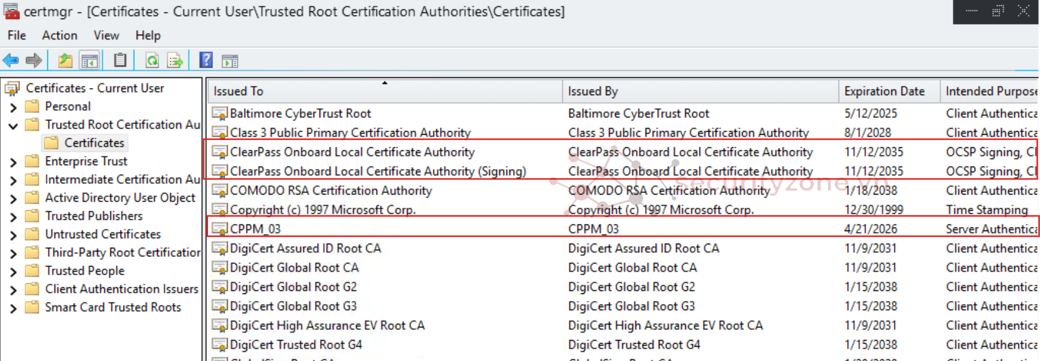Image resolution: width=1040 pixels, height=361 pixels.
Task: Select ClearPass Onboard Local Certificate Authority (Signing) row
Action: [623, 171]
